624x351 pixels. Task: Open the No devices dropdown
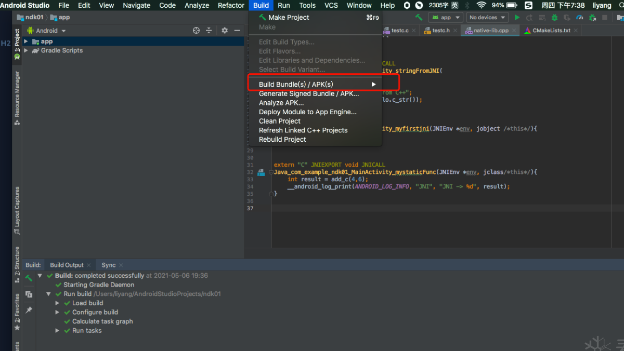pos(486,18)
